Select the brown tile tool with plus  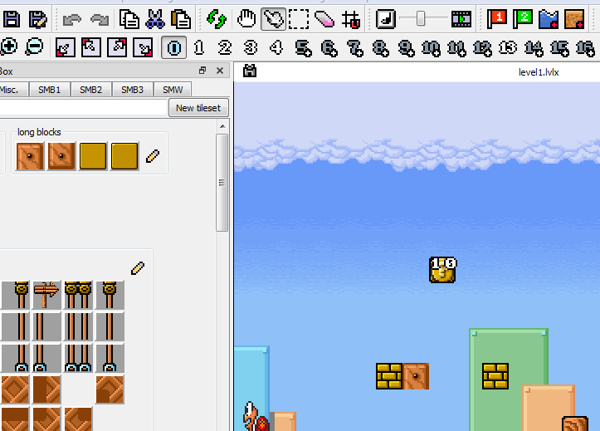pos(574,19)
